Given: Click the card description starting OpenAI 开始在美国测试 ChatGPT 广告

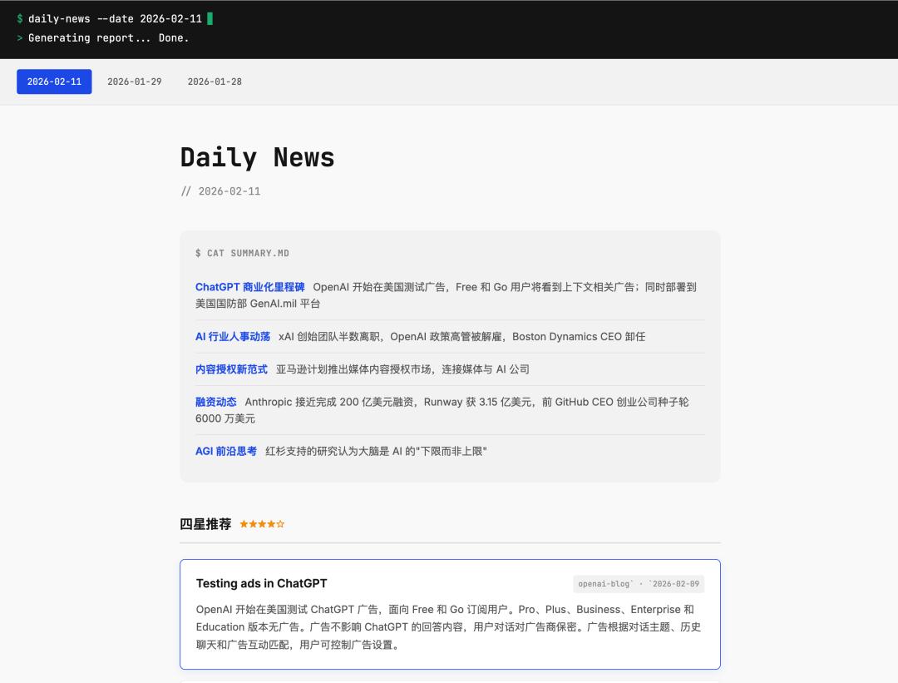Looking at the screenshot, I should click(x=448, y=627).
